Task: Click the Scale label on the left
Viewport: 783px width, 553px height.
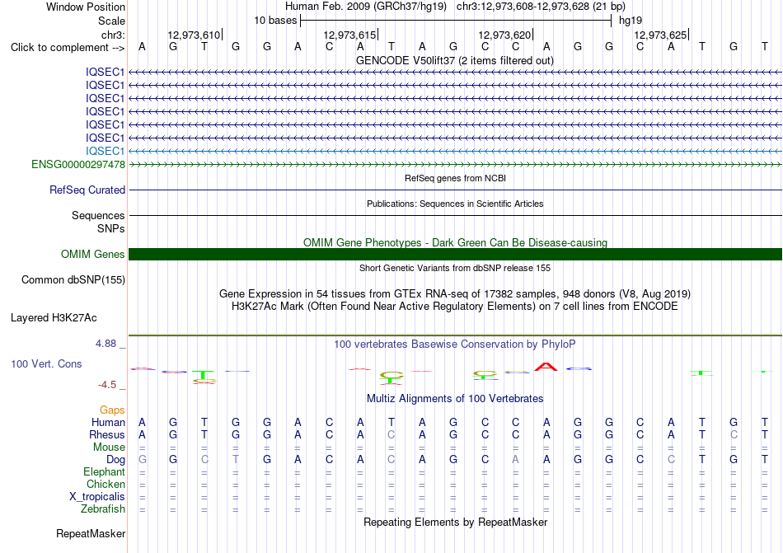Action: click(111, 21)
